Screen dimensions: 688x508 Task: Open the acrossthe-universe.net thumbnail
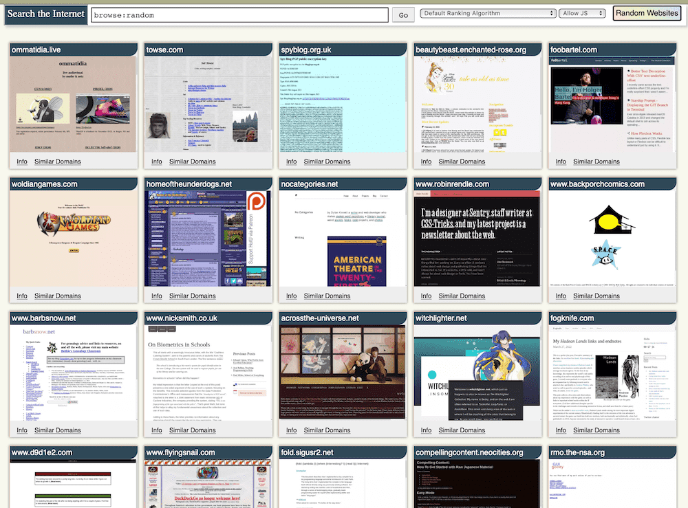343,373
